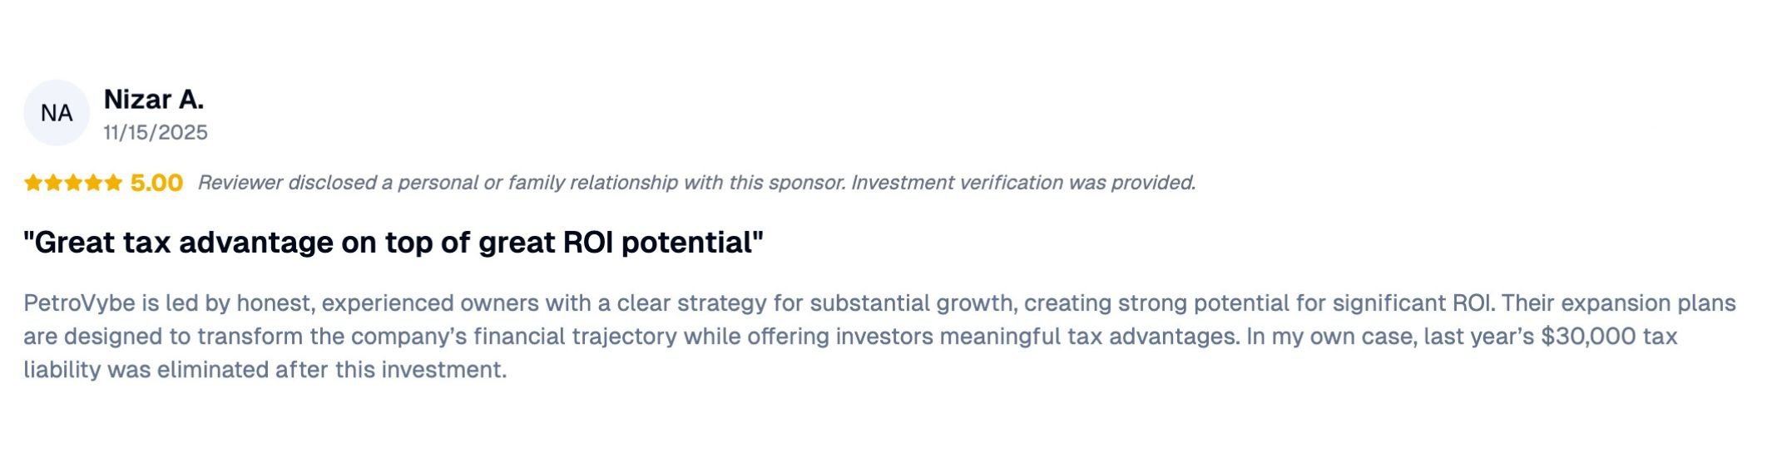Click the NA avatar circle
Image resolution: width=1777 pixels, height=462 pixels.
[x=57, y=113]
